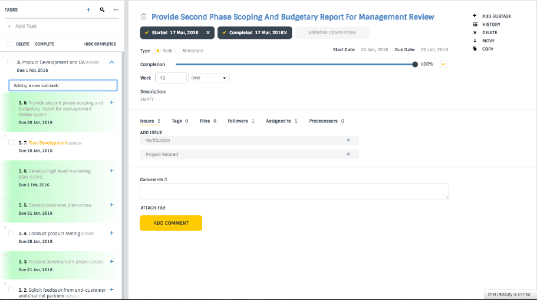537x300 pixels.
Task: Add subtask to Product development phase
Action: click(x=111, y=261)
